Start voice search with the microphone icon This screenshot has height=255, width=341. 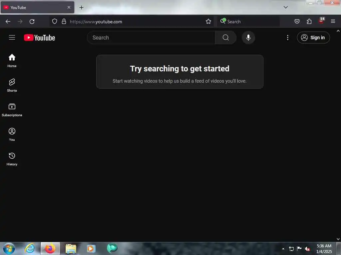coord(248,38)
